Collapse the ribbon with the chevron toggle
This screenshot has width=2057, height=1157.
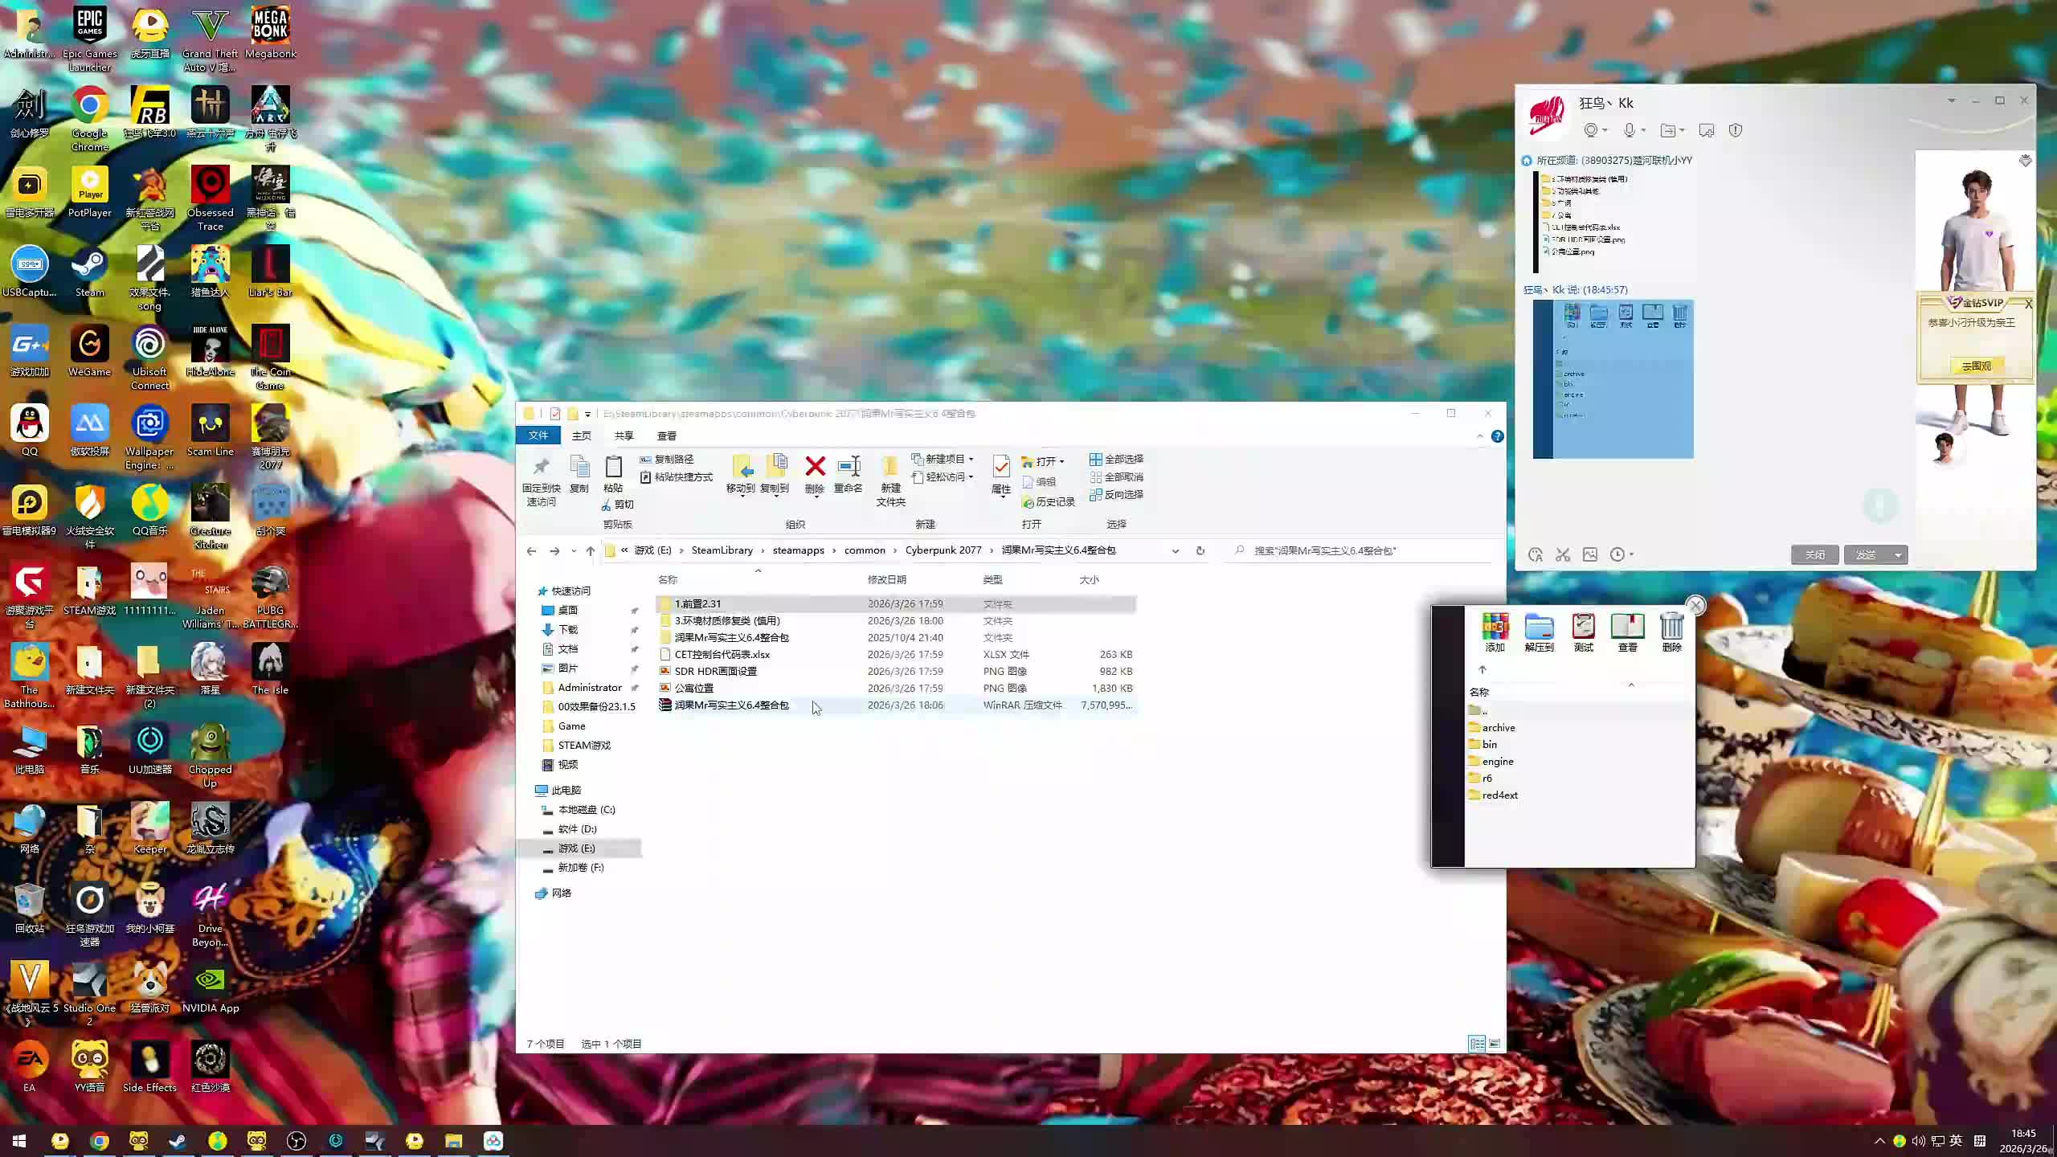click(1480, 436)
